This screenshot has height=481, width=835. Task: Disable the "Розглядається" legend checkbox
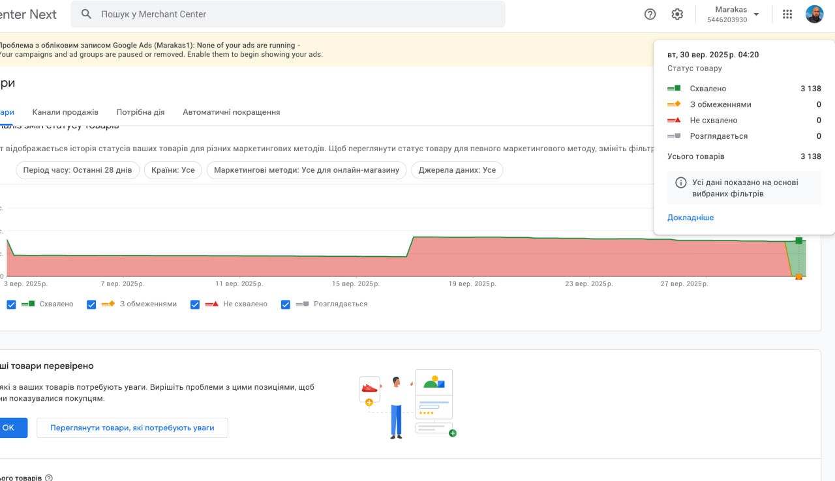pos(285,304)
